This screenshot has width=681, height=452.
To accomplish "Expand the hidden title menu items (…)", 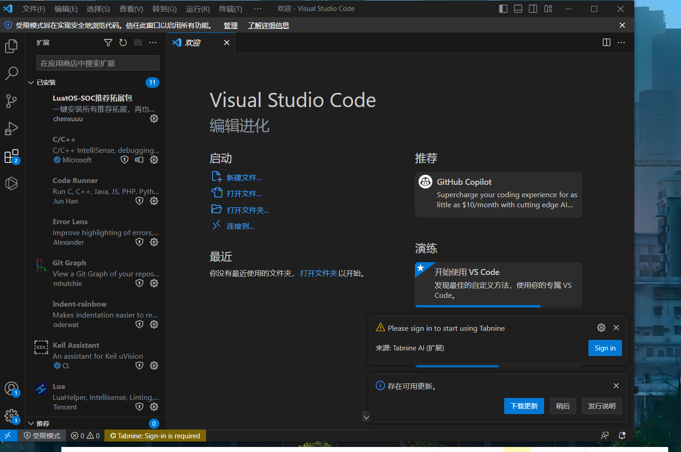I will (258, 9).
